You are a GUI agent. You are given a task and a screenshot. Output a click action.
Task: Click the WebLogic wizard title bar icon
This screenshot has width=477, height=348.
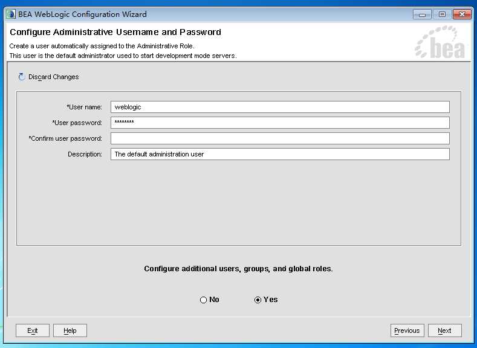coord(11,14)
